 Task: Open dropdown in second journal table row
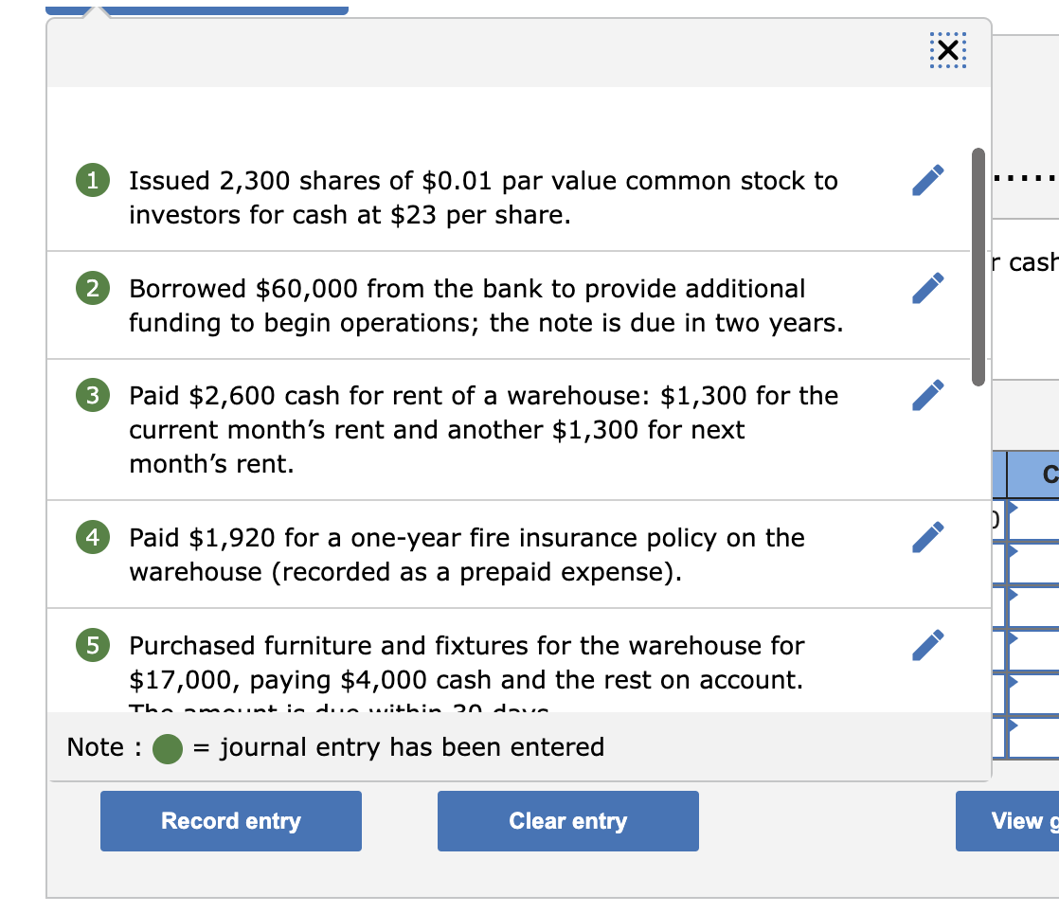(1012, 550)
